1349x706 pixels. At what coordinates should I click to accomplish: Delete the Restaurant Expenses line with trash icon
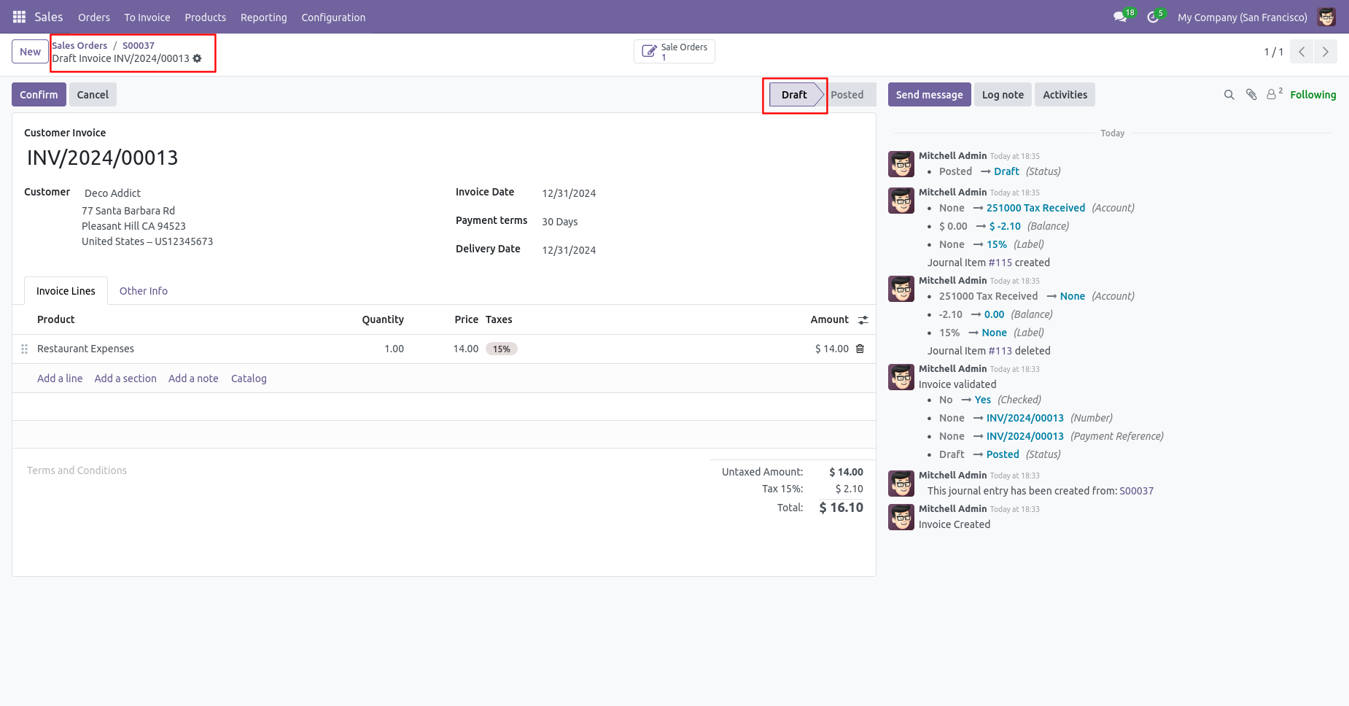[860, 349]
